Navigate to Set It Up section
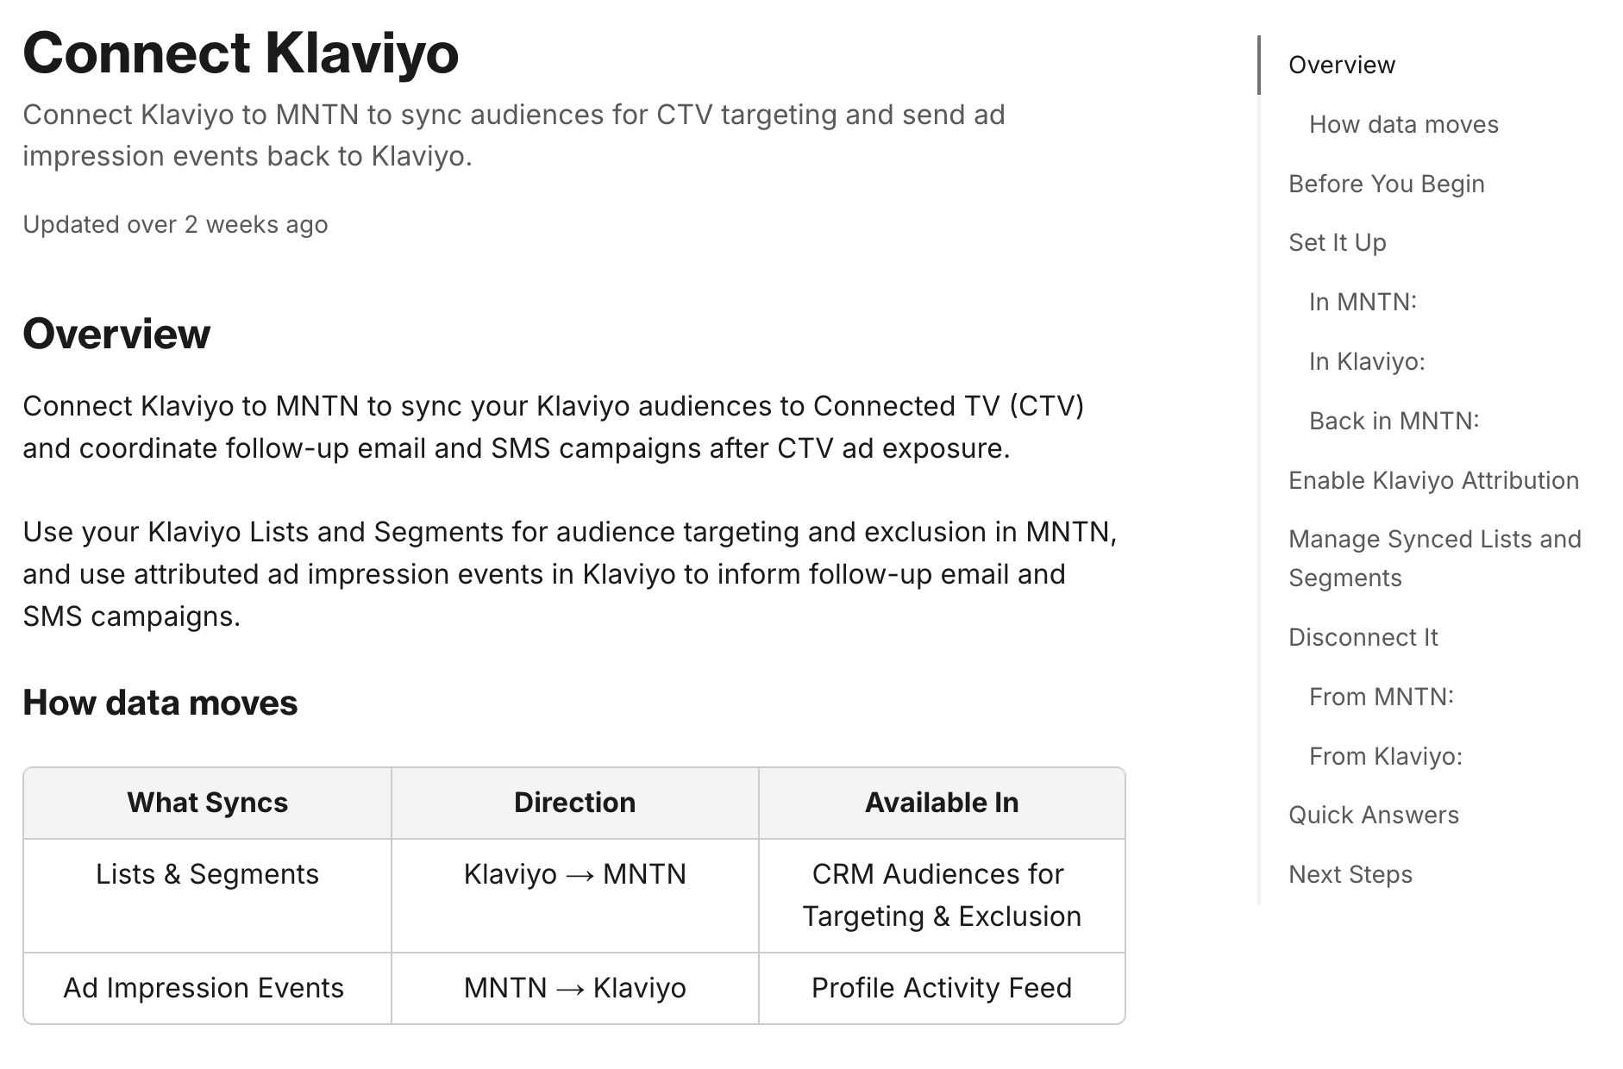Image resolution: width=1623 pixels, height=1069 pixels. point(1337,242)
